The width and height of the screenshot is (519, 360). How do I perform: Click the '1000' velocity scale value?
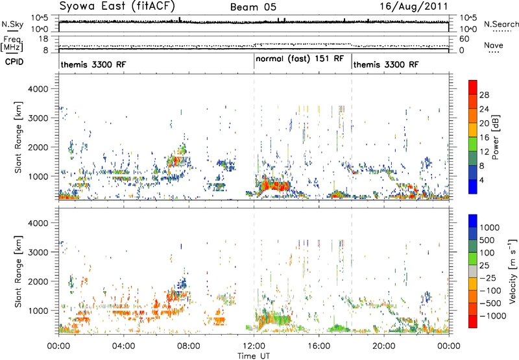pos(489,227)
